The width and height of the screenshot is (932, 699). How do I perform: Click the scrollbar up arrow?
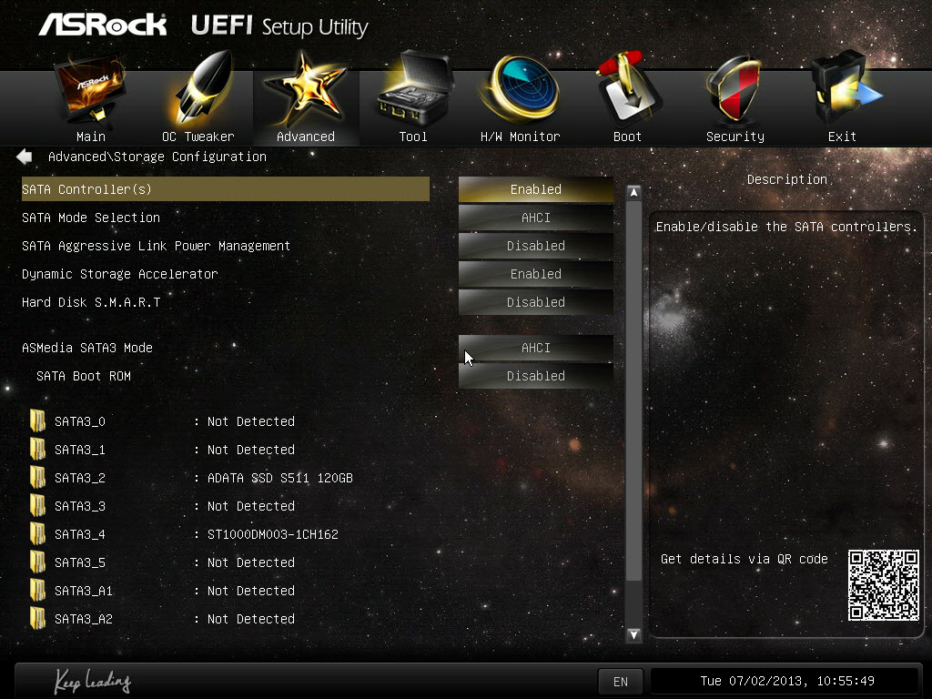click(x=633, y=193)
